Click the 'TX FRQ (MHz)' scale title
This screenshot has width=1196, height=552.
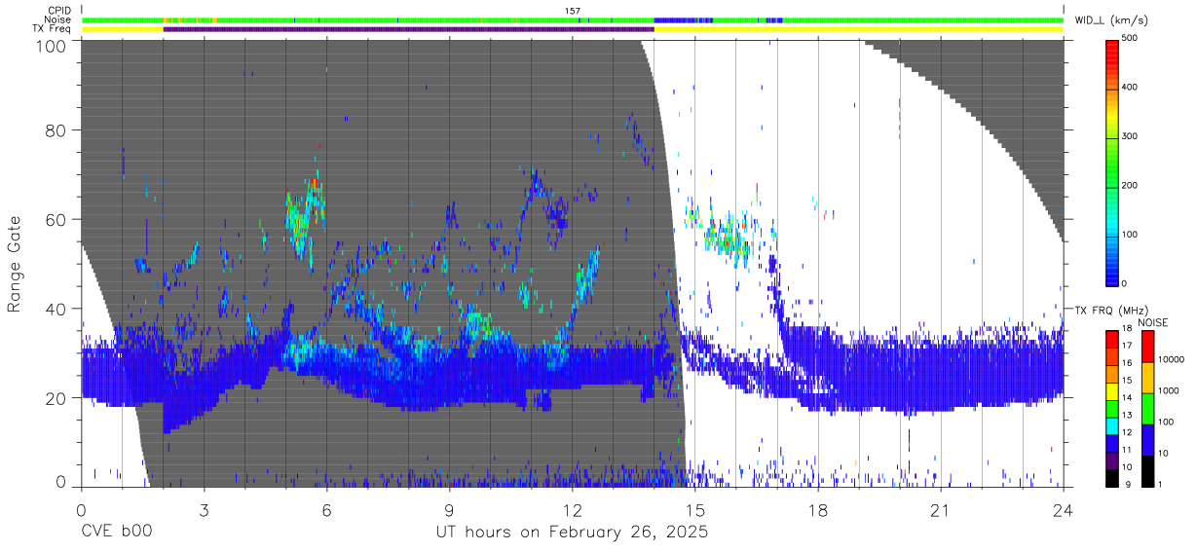point(1111,310)
